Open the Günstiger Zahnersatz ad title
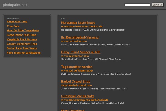Image resolution: width=166 pixels, height=111 pixels. click(x=77, y=96)
